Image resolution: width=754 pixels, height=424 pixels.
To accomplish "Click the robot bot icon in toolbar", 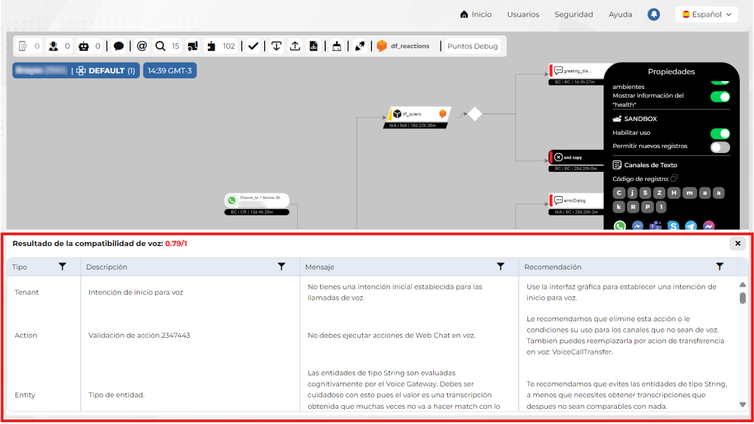I will click(x=83, y=46).
